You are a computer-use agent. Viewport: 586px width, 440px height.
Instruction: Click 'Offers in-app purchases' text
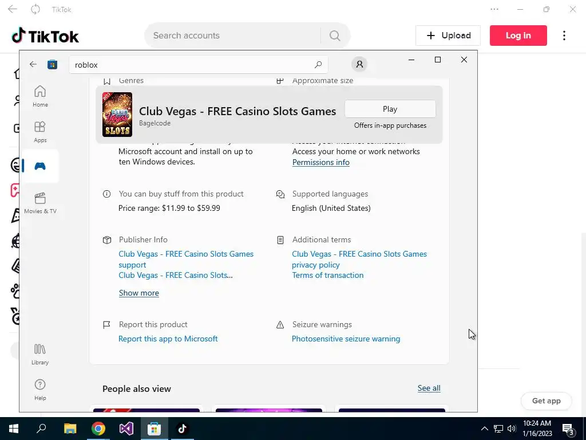click(x=390, y=125)
